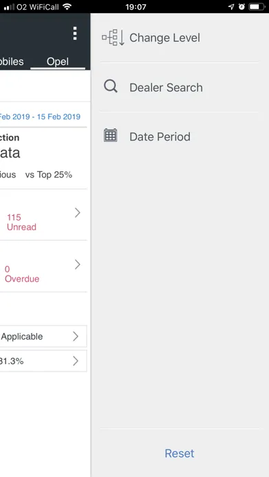Select the partially visible mobiles tab
This screenshot has height=477, width=269.
(x=12, y=62)
